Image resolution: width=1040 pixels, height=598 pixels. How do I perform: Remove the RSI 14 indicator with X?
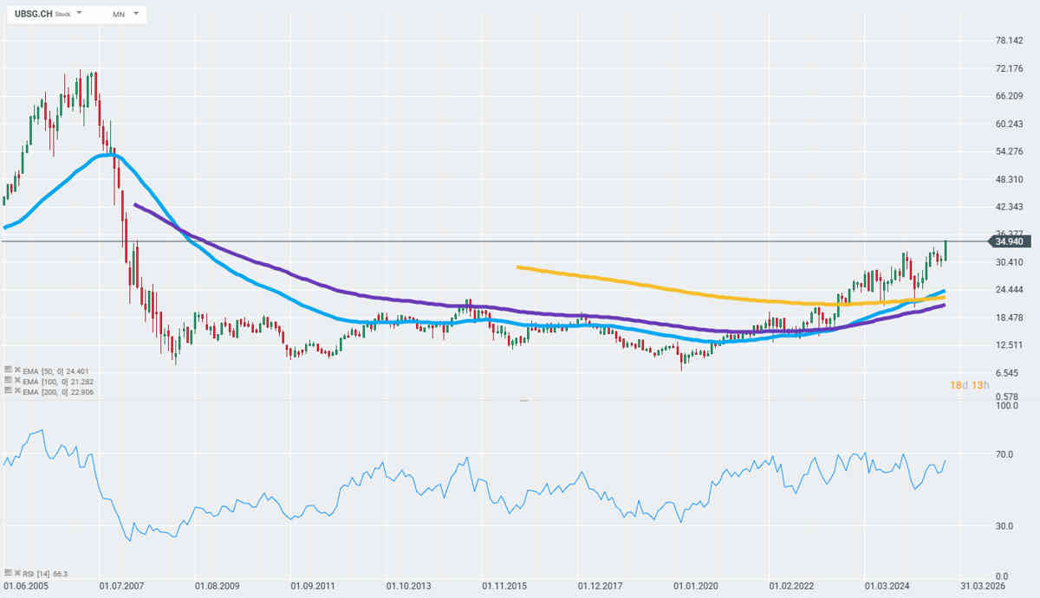pyautogui.click(x=18, y=573)
